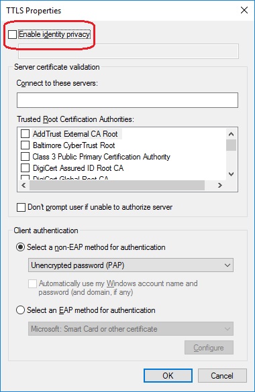Screen dimensions: 255x392
Task: Close the TTLS Properties dialog
Action: 244,10
